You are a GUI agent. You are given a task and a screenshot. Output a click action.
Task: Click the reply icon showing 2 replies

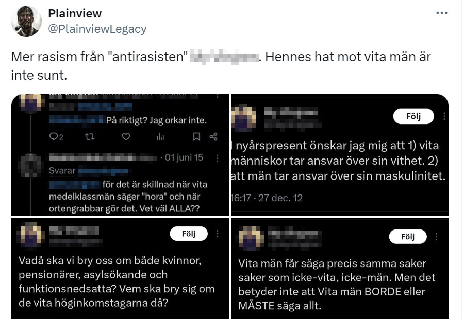pyautogui.click(x=56, y=136)
